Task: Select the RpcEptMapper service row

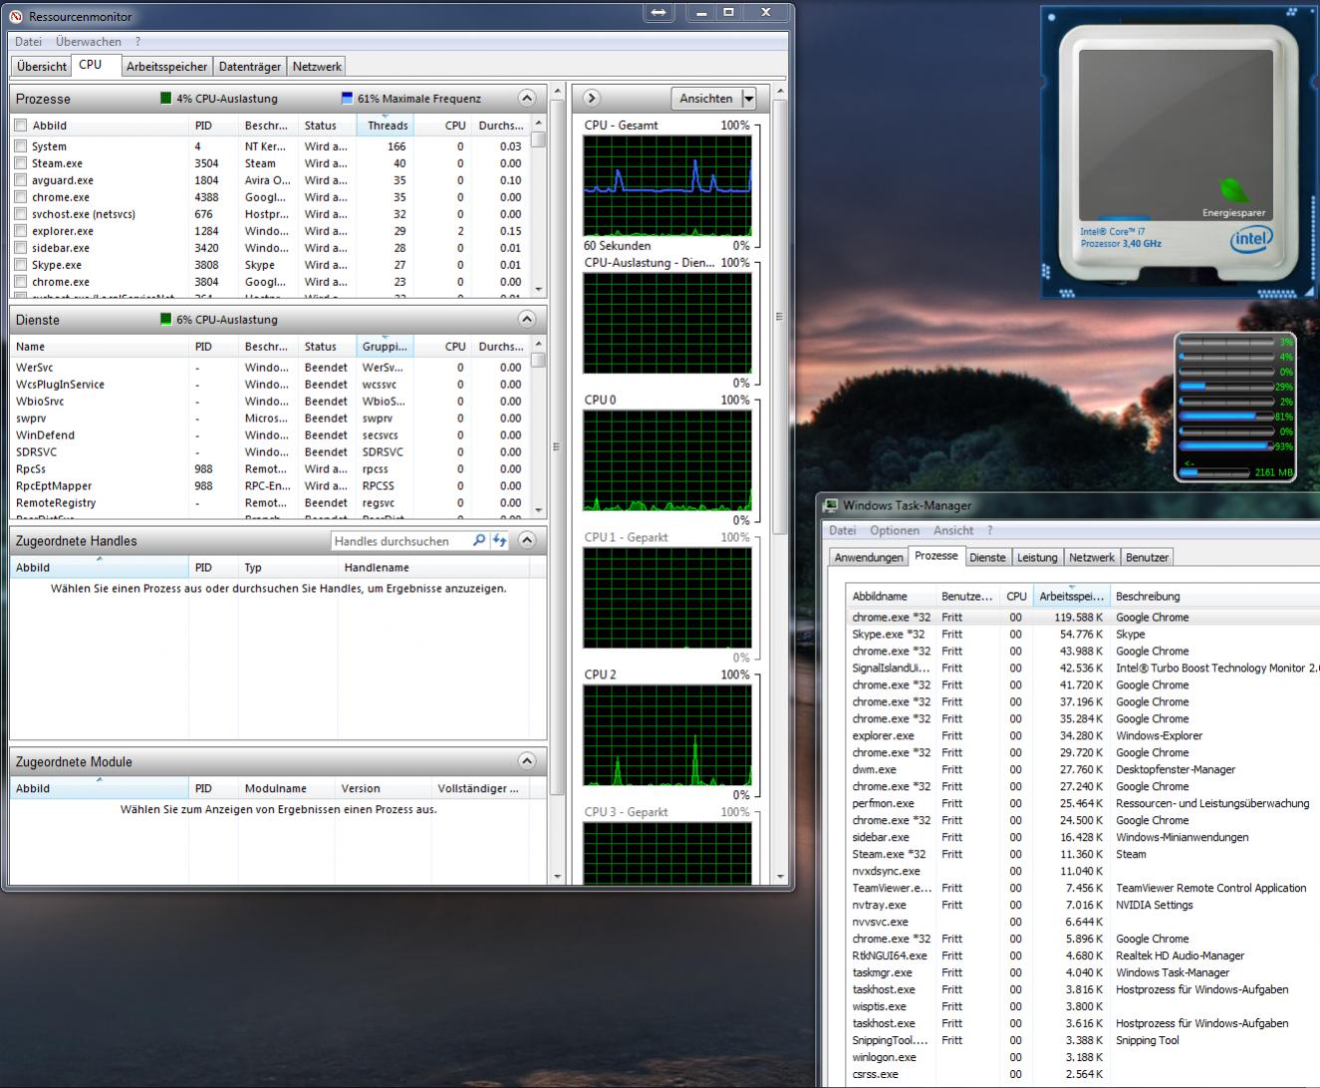Action: click(269, 486)
